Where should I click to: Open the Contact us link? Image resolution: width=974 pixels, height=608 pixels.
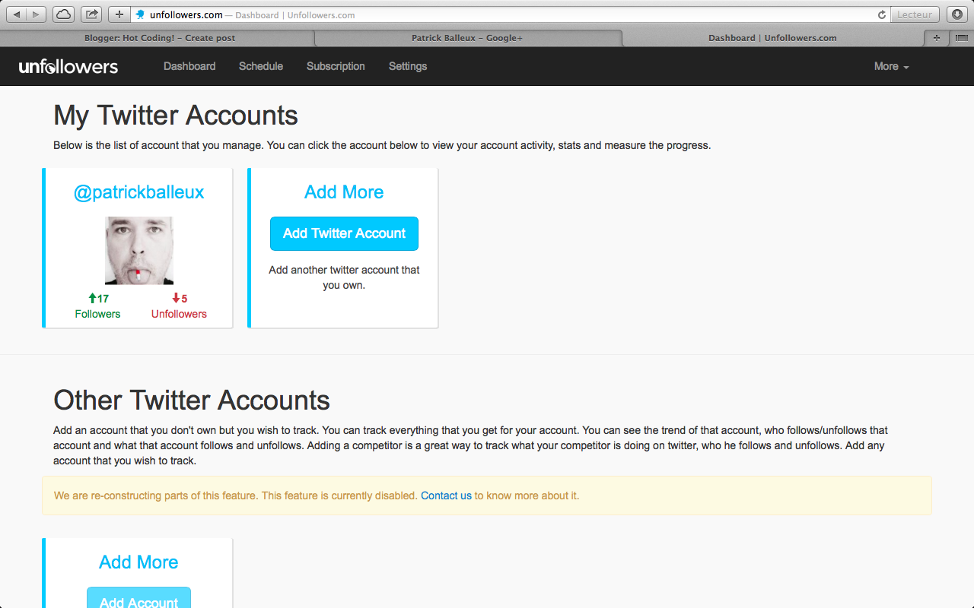pyautogui.click(x=446, y=496)
